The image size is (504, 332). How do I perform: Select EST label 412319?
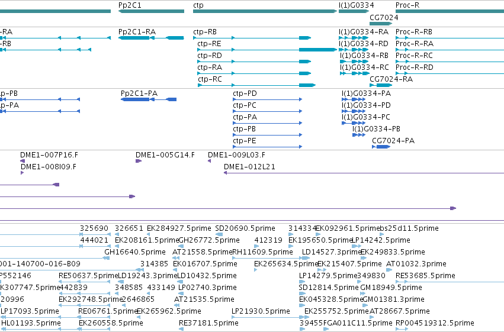click(x=268, y=240)
